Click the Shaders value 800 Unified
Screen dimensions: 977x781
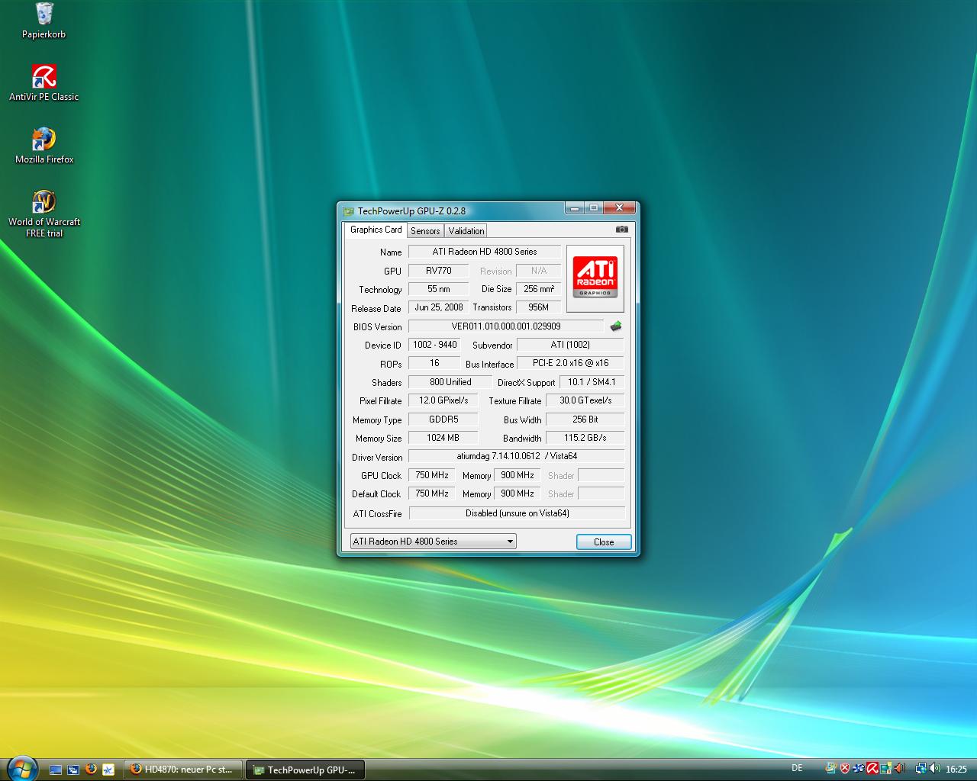(450, 382)
